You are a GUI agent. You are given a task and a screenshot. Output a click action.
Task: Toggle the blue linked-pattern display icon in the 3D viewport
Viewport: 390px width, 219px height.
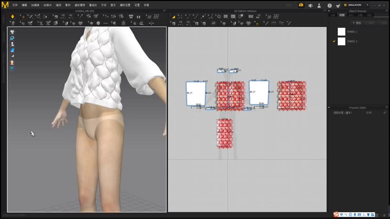[12, 38]
